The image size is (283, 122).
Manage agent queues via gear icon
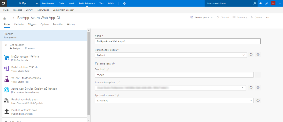258,54
